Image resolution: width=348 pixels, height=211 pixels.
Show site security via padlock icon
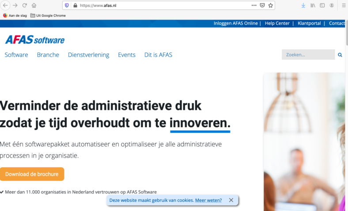tap(75, 5)
